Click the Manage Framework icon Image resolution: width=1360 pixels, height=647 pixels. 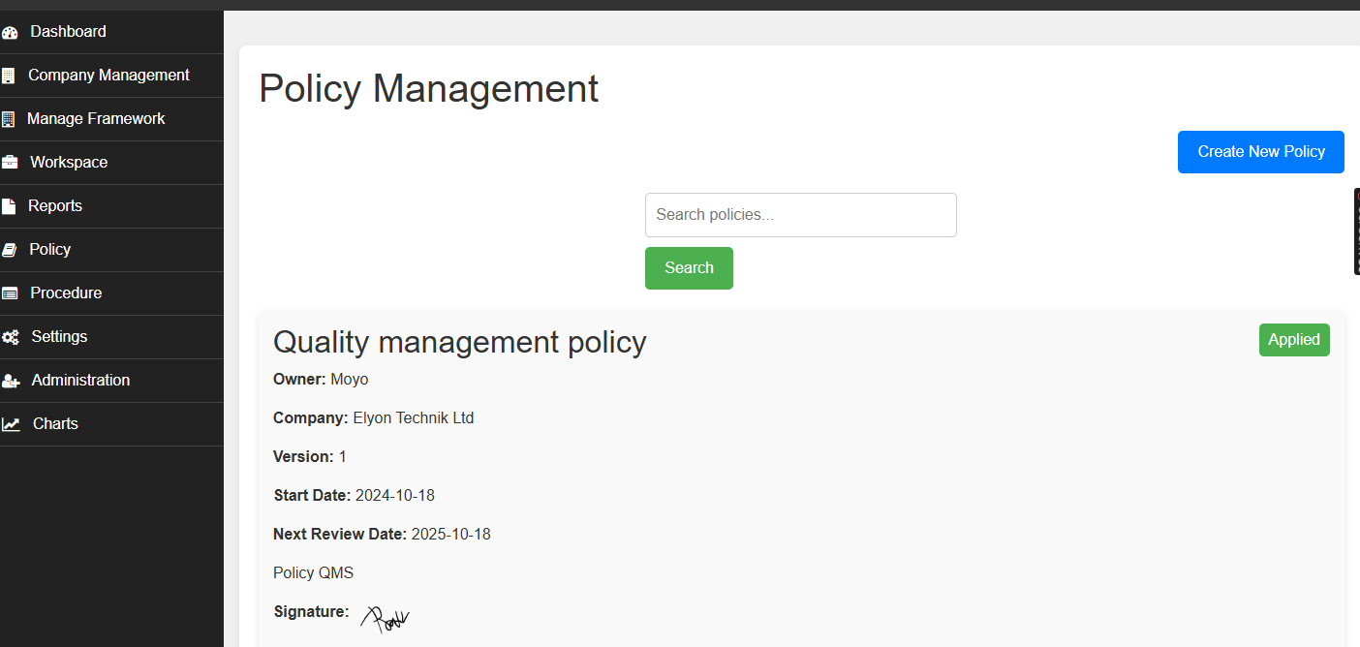11,118
